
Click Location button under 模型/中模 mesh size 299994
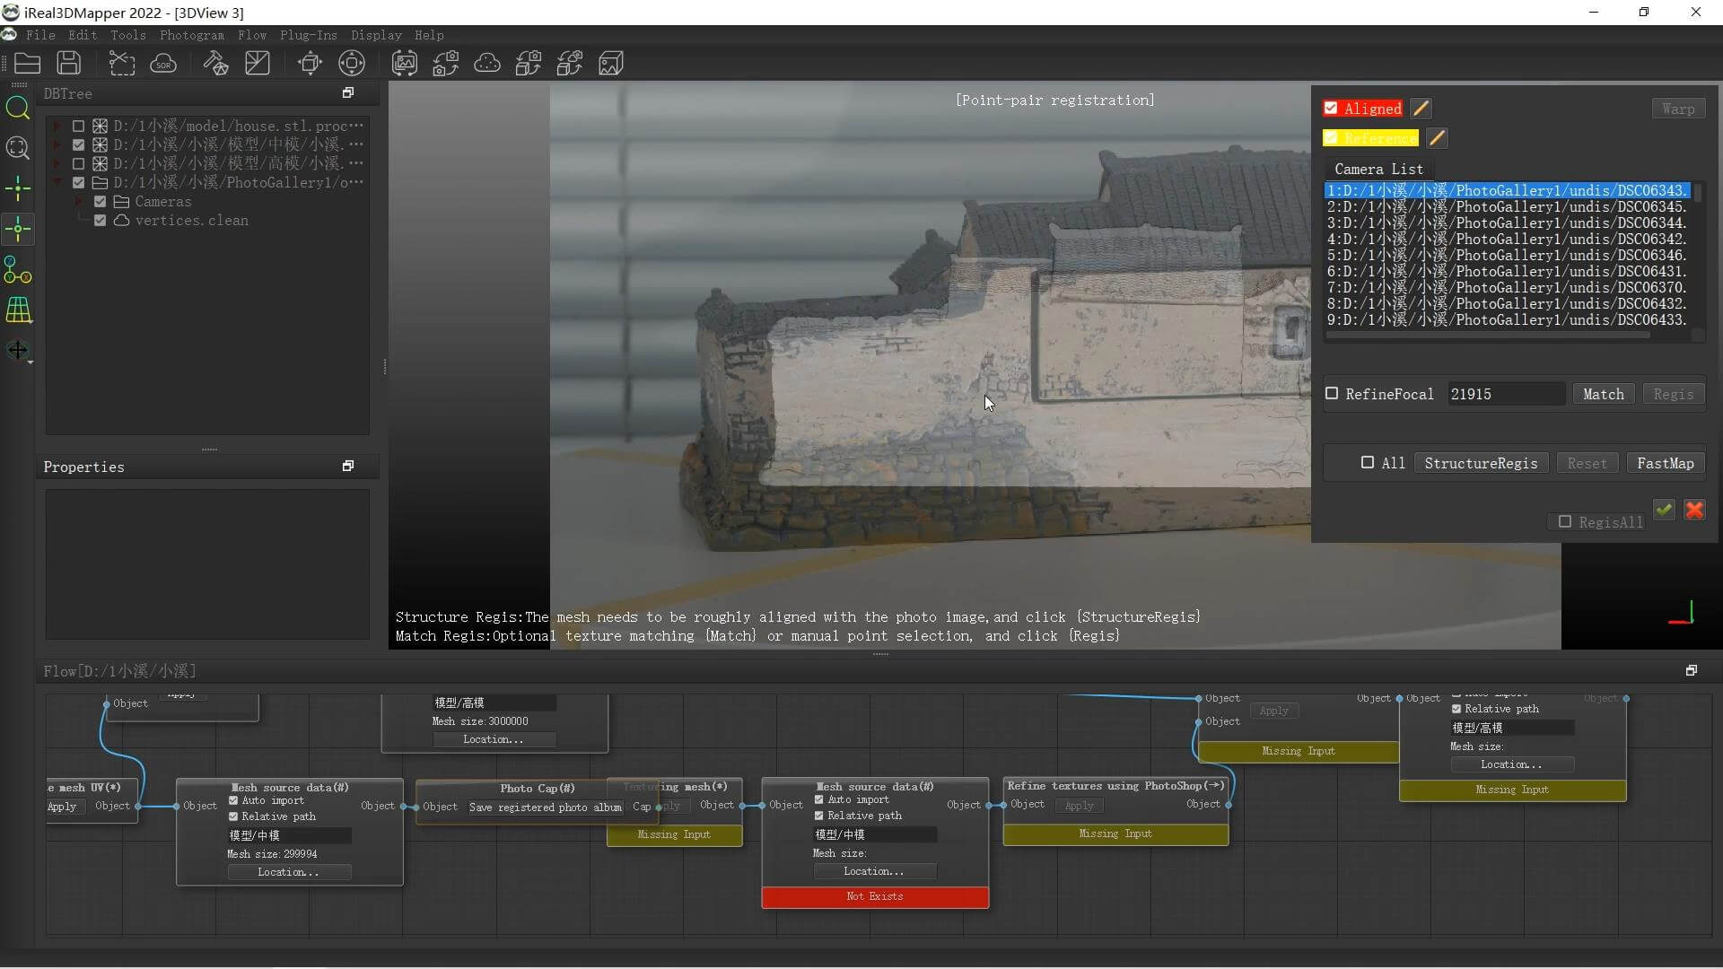point(288,872)
